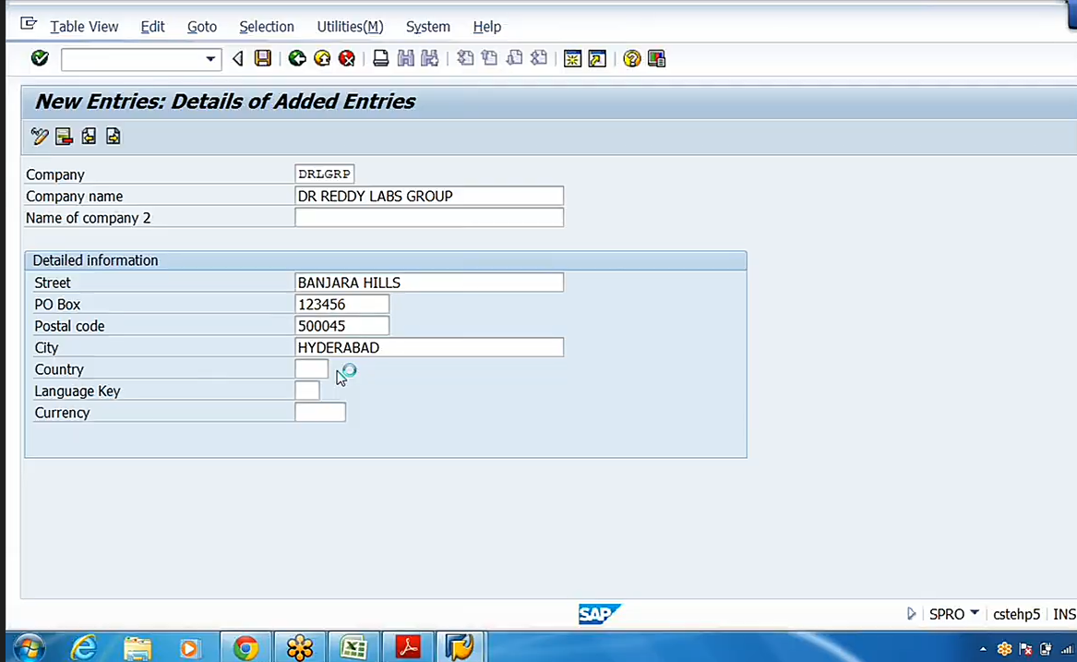1077x662 pixels.
Task: Click the Find Next binoculars icon
Action: pyautogui.click(x=430, y=58)
